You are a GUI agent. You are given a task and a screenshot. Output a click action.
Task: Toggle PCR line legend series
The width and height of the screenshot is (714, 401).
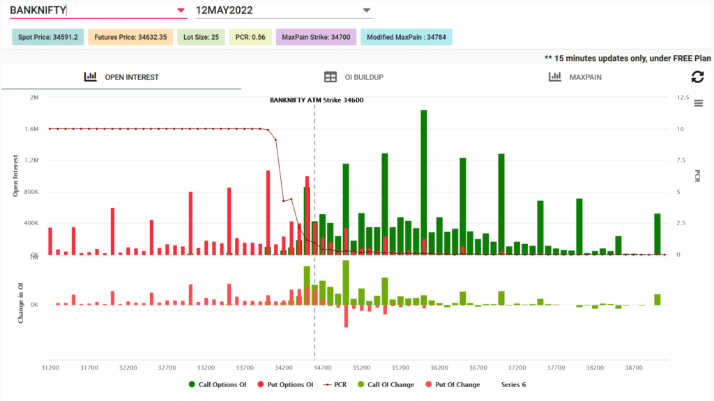click(335, 384)
